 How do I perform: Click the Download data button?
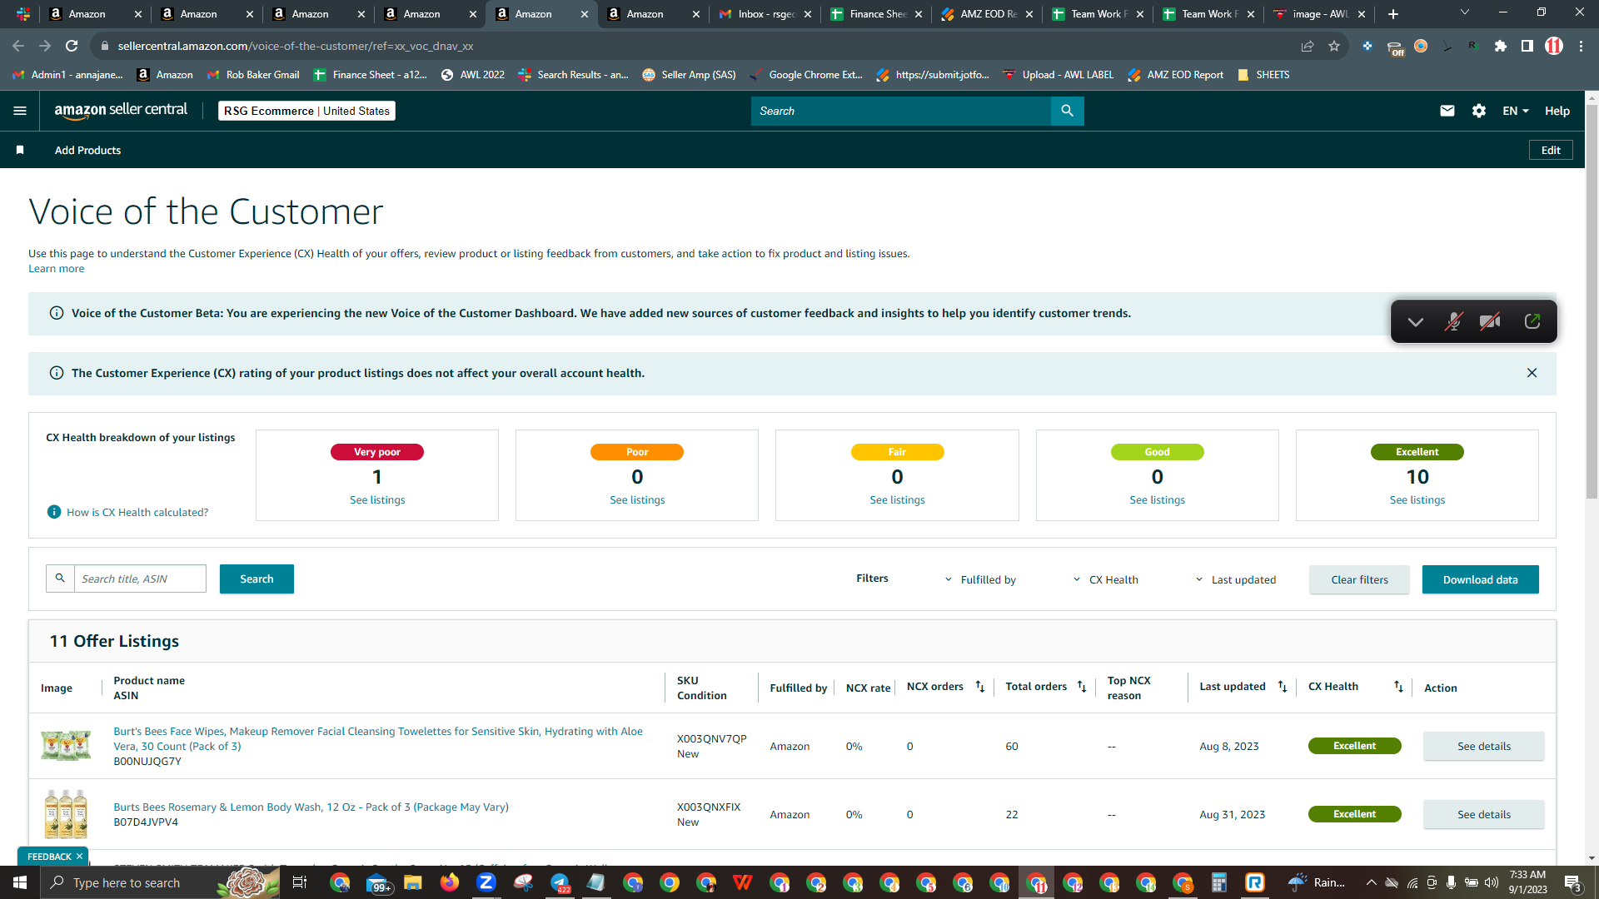coord(1480,579)
